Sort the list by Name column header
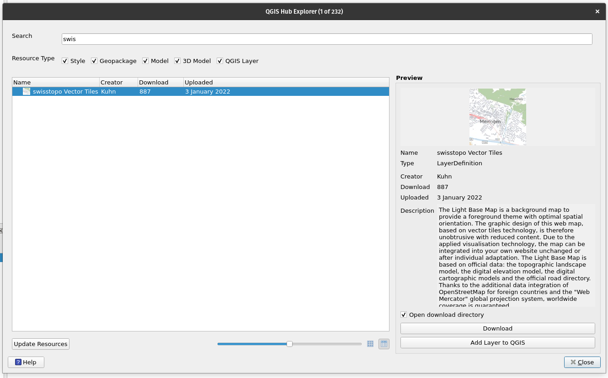The width and height of the screenshot is (608, 378). pos(56,82)
